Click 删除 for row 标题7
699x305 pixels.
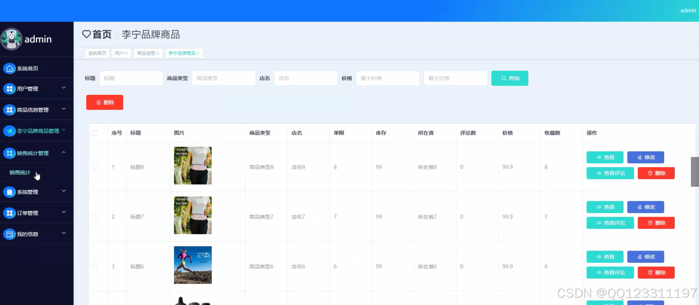click(656, 223)
